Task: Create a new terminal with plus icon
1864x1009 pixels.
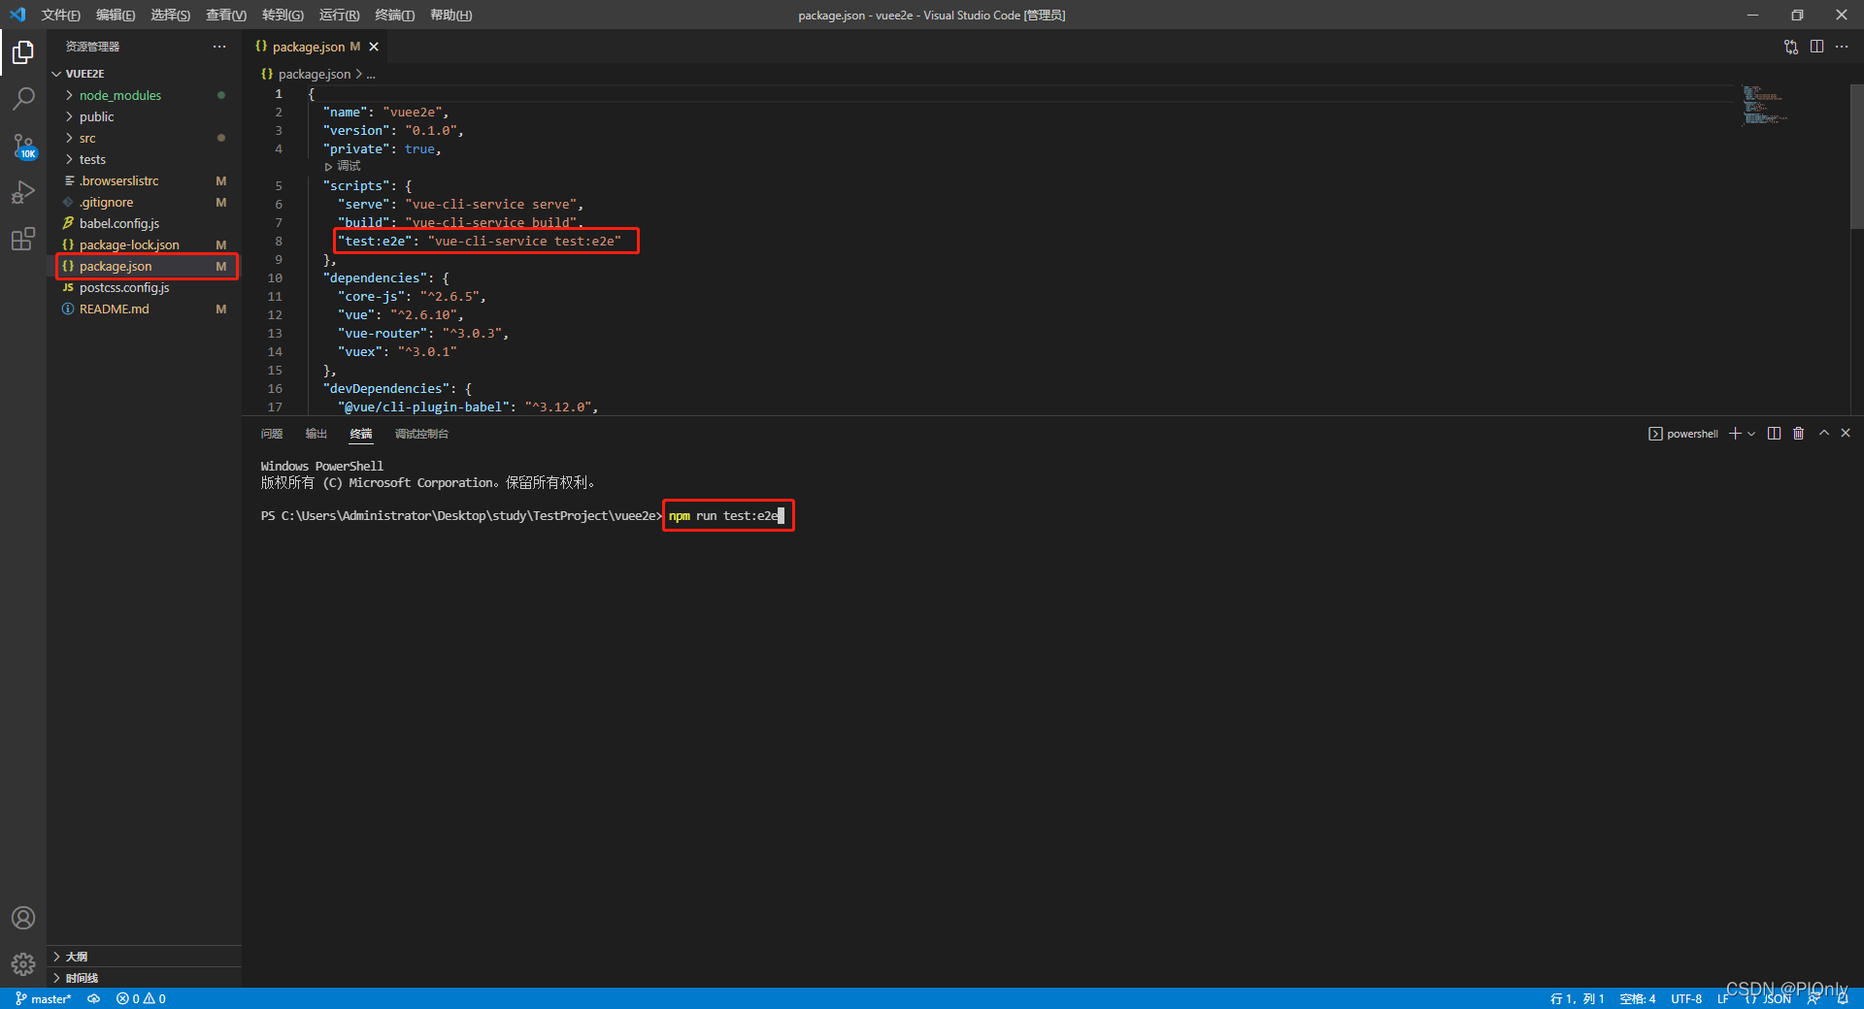Action: click(x=1735, y=434)
